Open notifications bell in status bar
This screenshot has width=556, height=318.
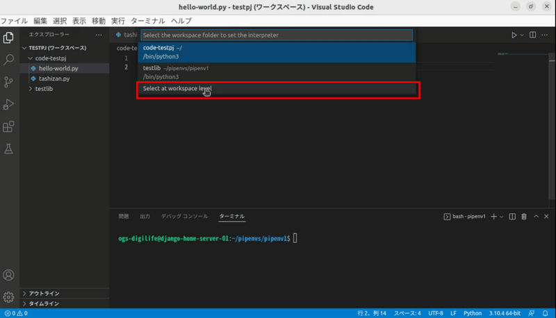[545, 313]
